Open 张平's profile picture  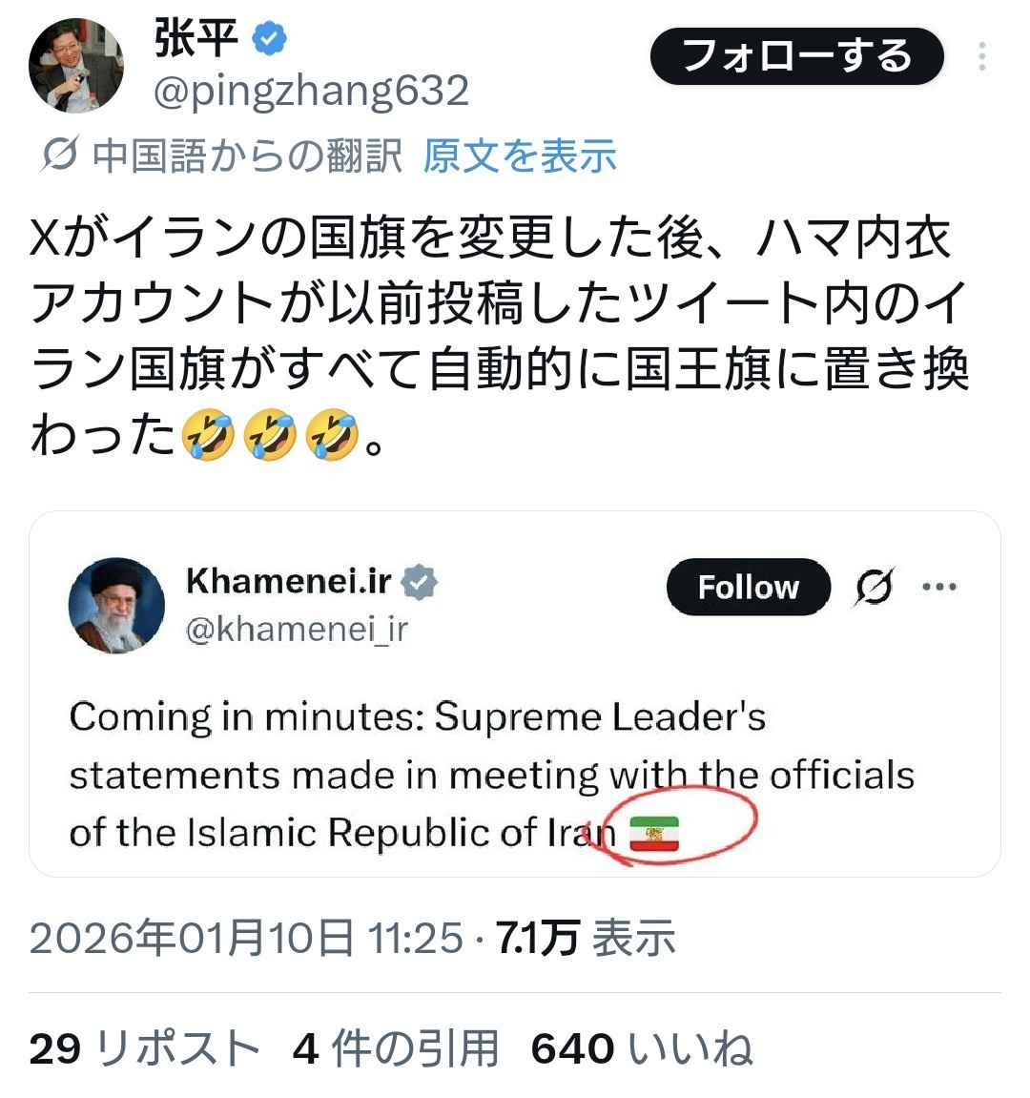[x=76, y=65]
